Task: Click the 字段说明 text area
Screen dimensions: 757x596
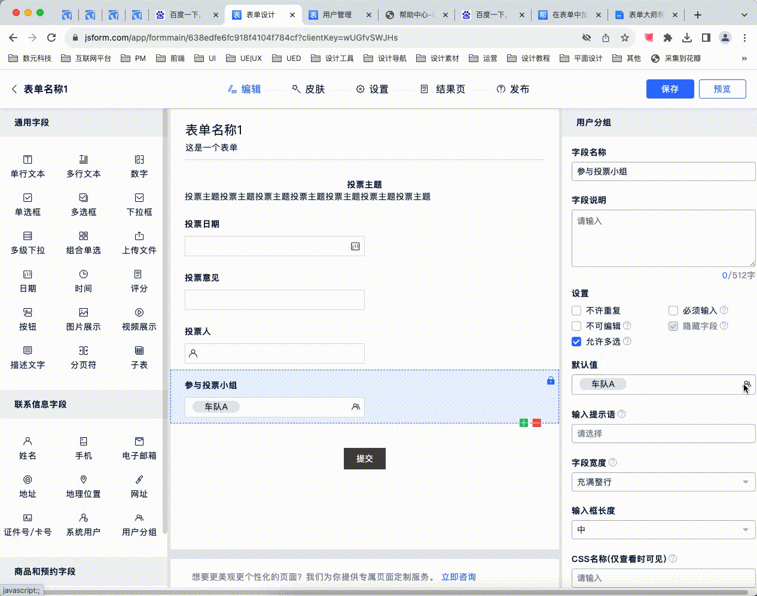Action: [663, 238]
